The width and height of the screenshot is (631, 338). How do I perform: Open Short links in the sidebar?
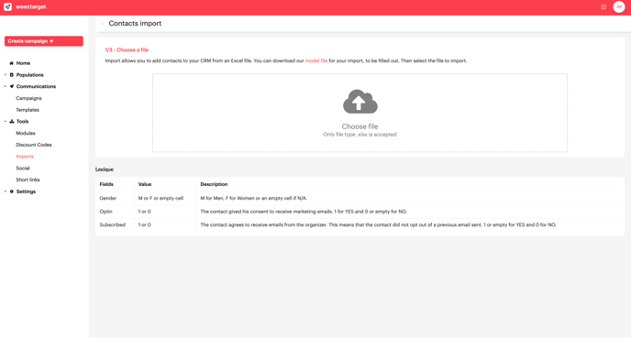(28, 180)
